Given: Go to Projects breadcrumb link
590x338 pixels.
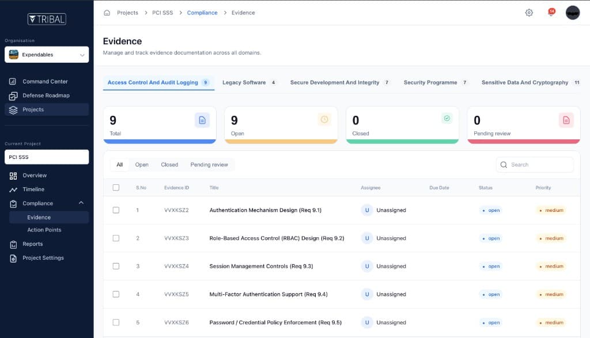Looking at the screenshot, I should coord(127,13).
